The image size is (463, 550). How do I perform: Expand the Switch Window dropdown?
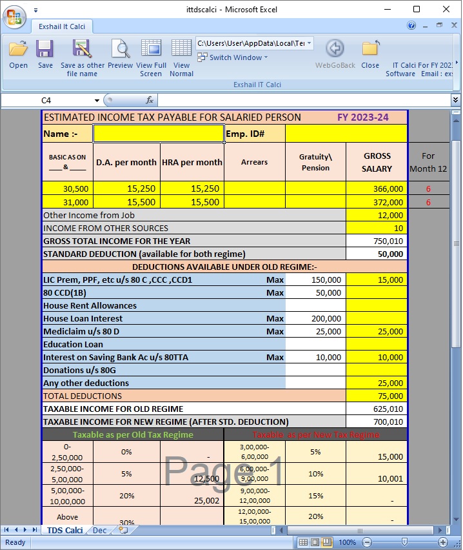[x=266, y=57]
